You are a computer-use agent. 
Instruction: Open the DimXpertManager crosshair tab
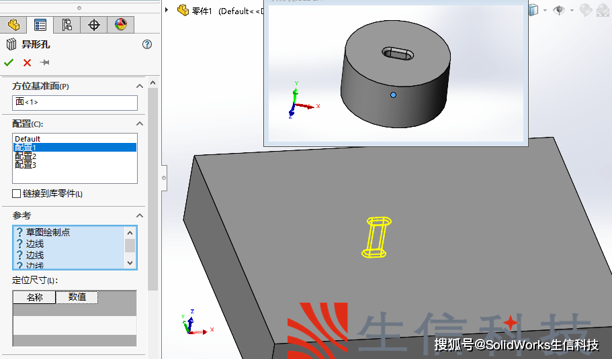tap(94, 25)
